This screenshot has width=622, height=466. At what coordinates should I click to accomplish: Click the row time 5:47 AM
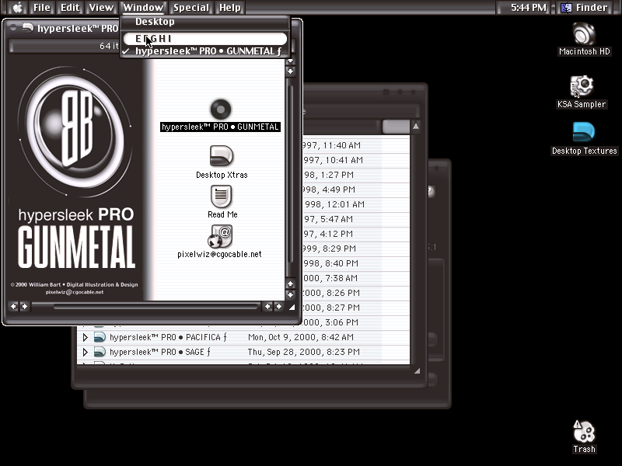click(x=337, y=219)
